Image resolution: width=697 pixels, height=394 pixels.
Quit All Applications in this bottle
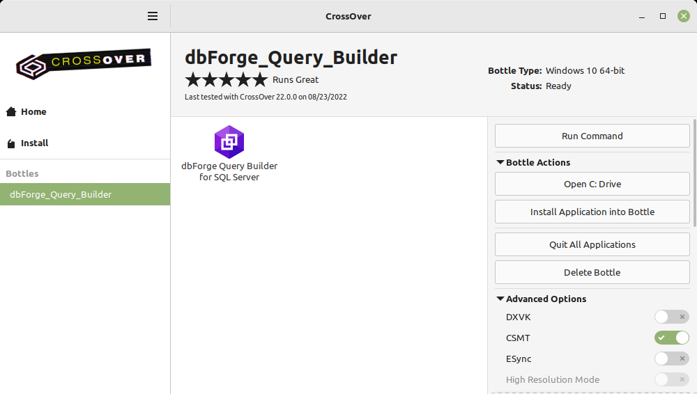click(x=592, y=244)
